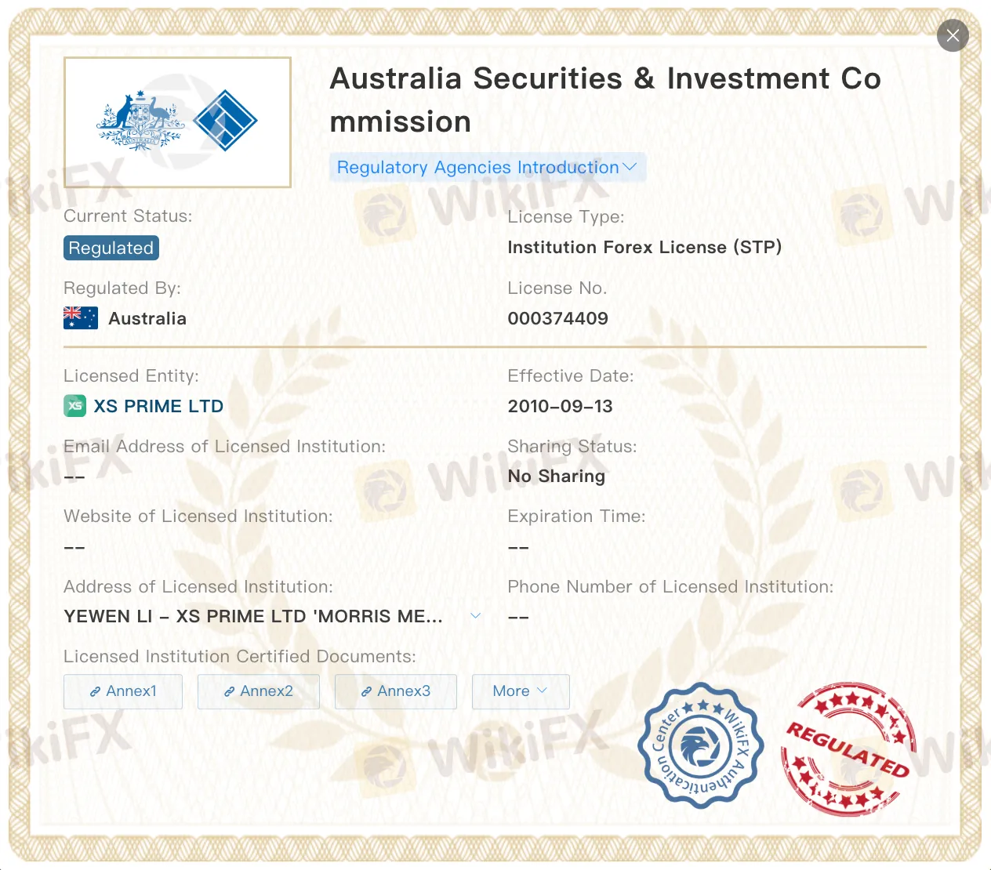This screenshot has width=991, height=870.
Task: Click the Annex1 link chain icon
Action: pos(96,692)
